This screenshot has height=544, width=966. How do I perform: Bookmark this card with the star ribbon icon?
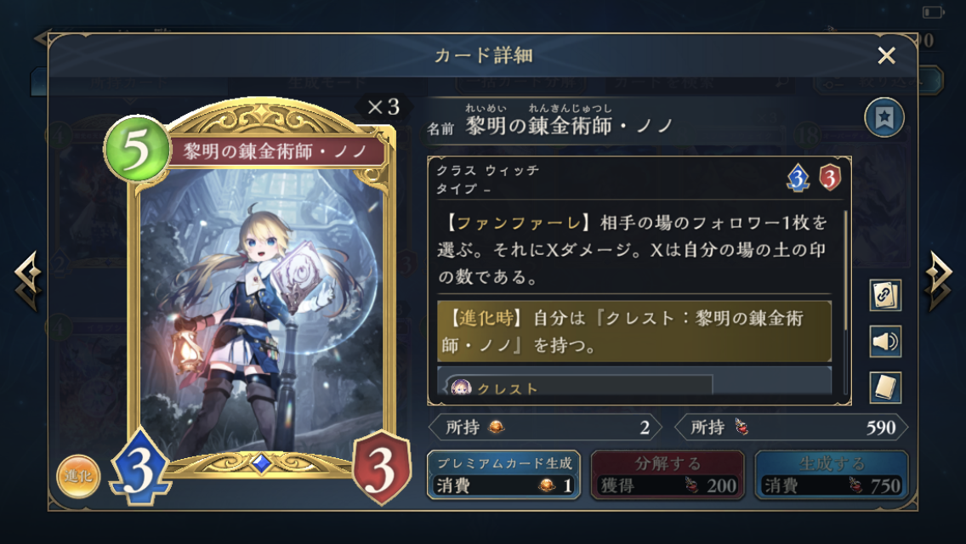884,117
